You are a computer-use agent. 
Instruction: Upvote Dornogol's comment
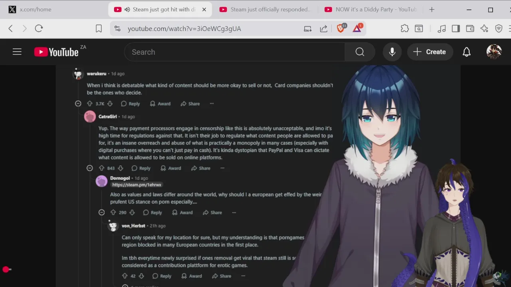tap(113, 212)
